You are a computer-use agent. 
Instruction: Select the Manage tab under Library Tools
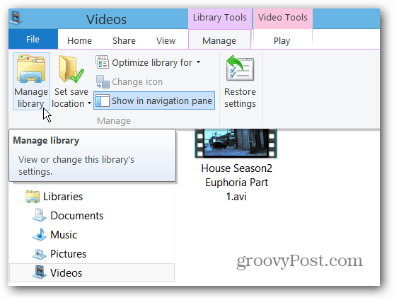point(219,41)
